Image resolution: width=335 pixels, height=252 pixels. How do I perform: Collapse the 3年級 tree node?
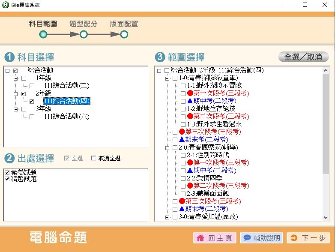15,109
